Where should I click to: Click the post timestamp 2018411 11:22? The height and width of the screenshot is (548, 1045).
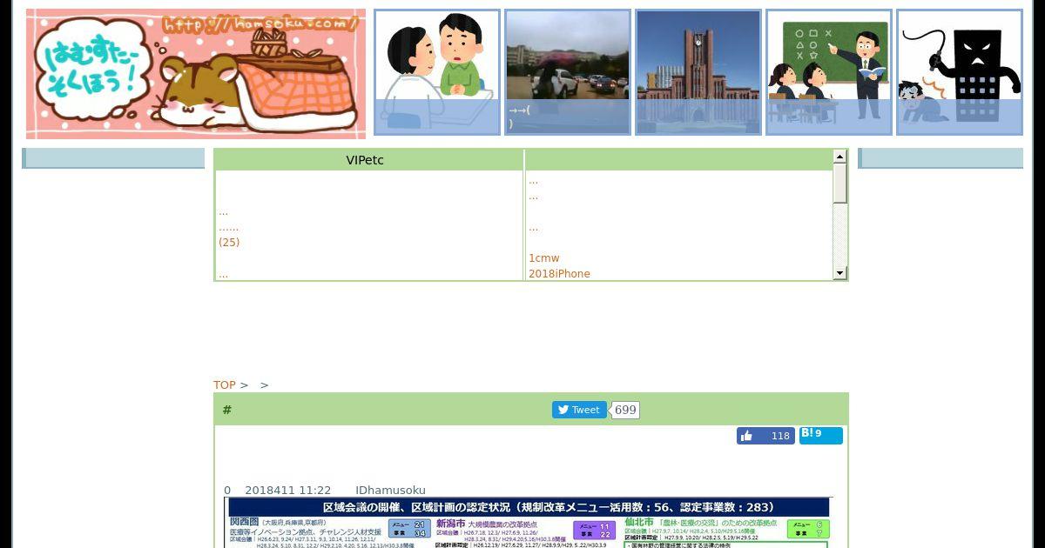288,491
